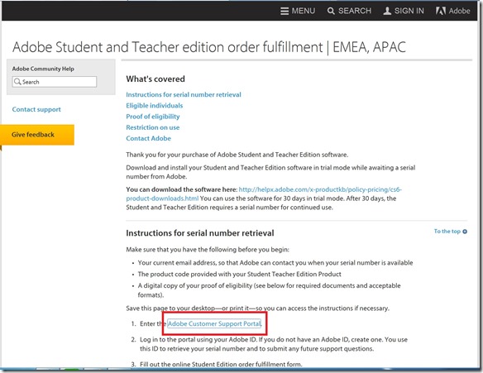Select the SEARCH label in header

[x=355, y=11]
